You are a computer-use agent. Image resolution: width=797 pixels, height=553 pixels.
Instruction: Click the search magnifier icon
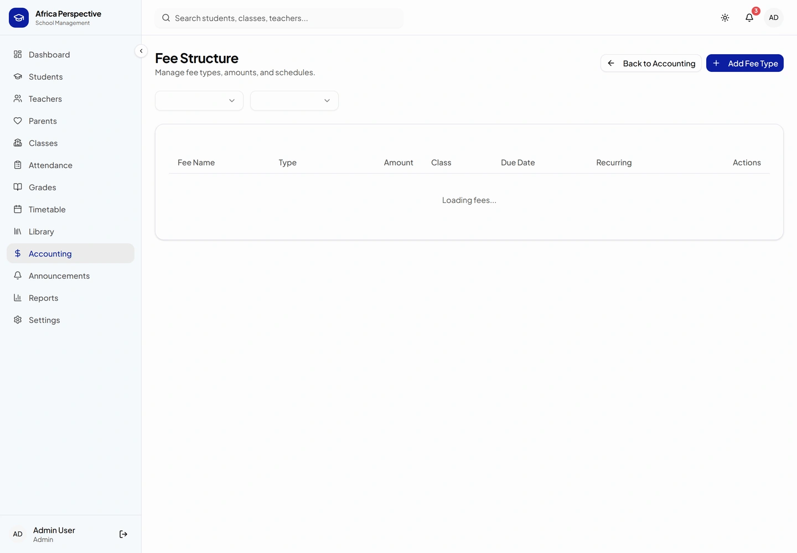[166, 18]
